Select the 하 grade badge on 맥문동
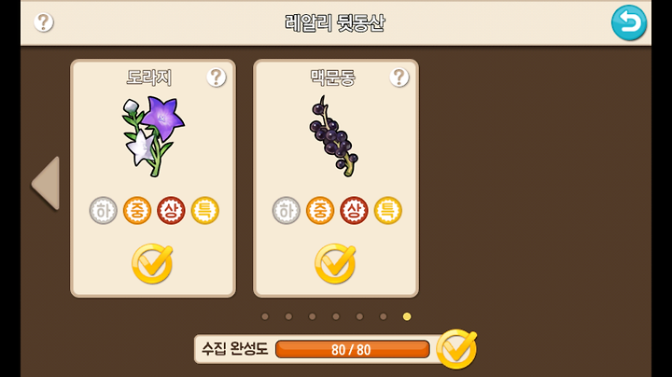This screenshot has height=377, width=672. tap(287, 210)
